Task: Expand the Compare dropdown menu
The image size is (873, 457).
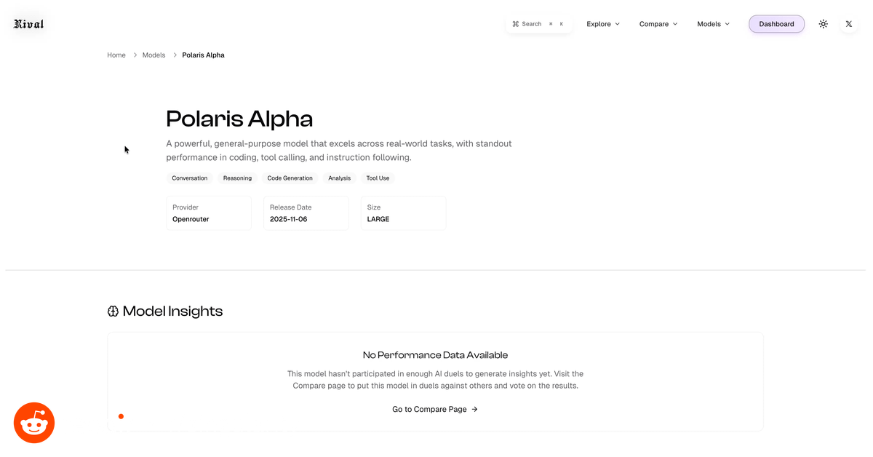Action: point(658,24)
